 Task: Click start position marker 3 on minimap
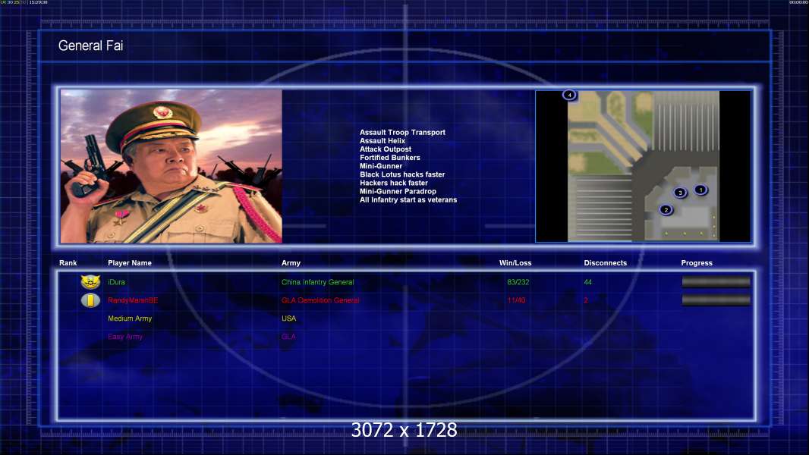click(x=680, y=193)
